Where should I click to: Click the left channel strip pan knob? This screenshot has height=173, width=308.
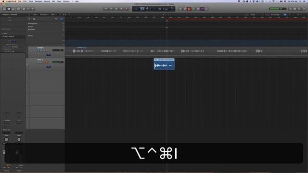[x=6, y=139]
